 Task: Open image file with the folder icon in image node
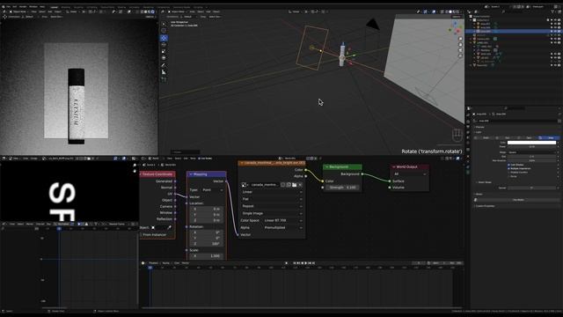pyautogui.click(x=295, y=185)
